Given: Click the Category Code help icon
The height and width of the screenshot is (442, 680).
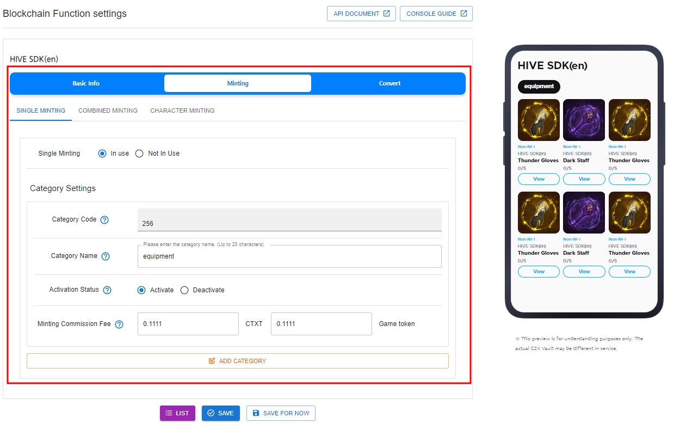Looking at the screenshot, I should click(x=104, y=220).
